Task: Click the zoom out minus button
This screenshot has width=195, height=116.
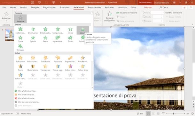Action: 167,113
